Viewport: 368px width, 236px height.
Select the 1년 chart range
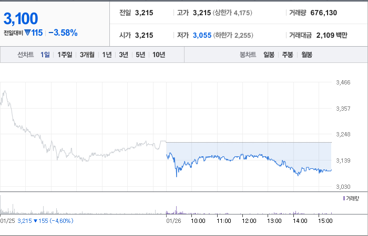coord(107,55)
